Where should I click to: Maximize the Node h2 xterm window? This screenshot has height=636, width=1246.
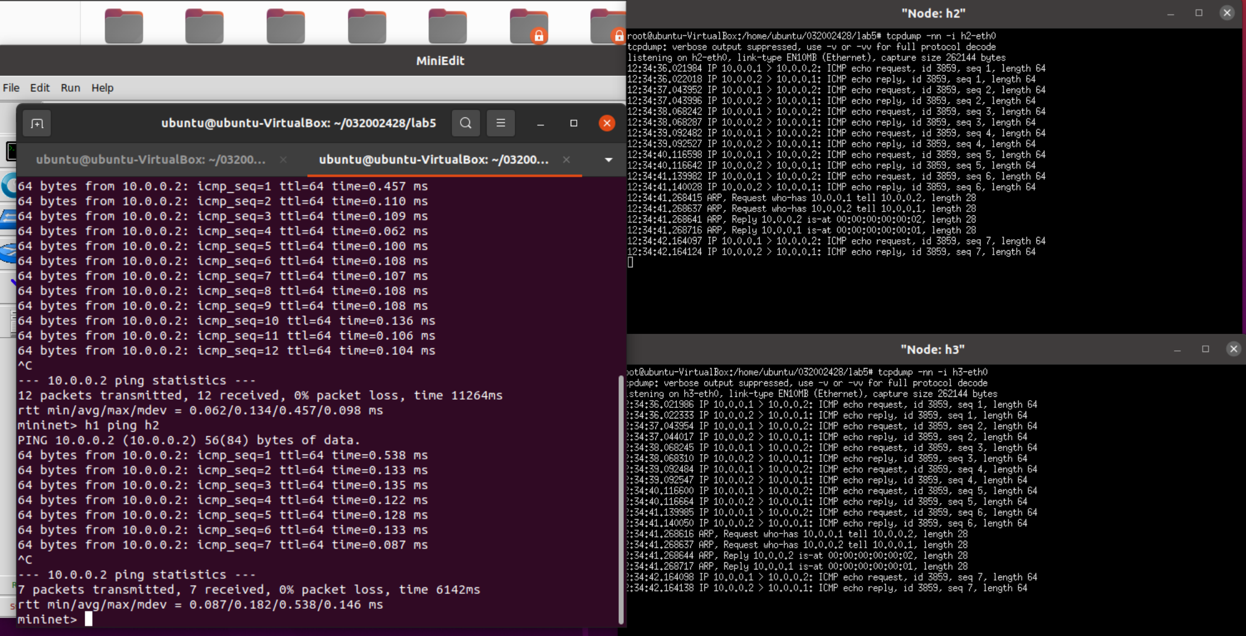click(x=1199, y=13)
